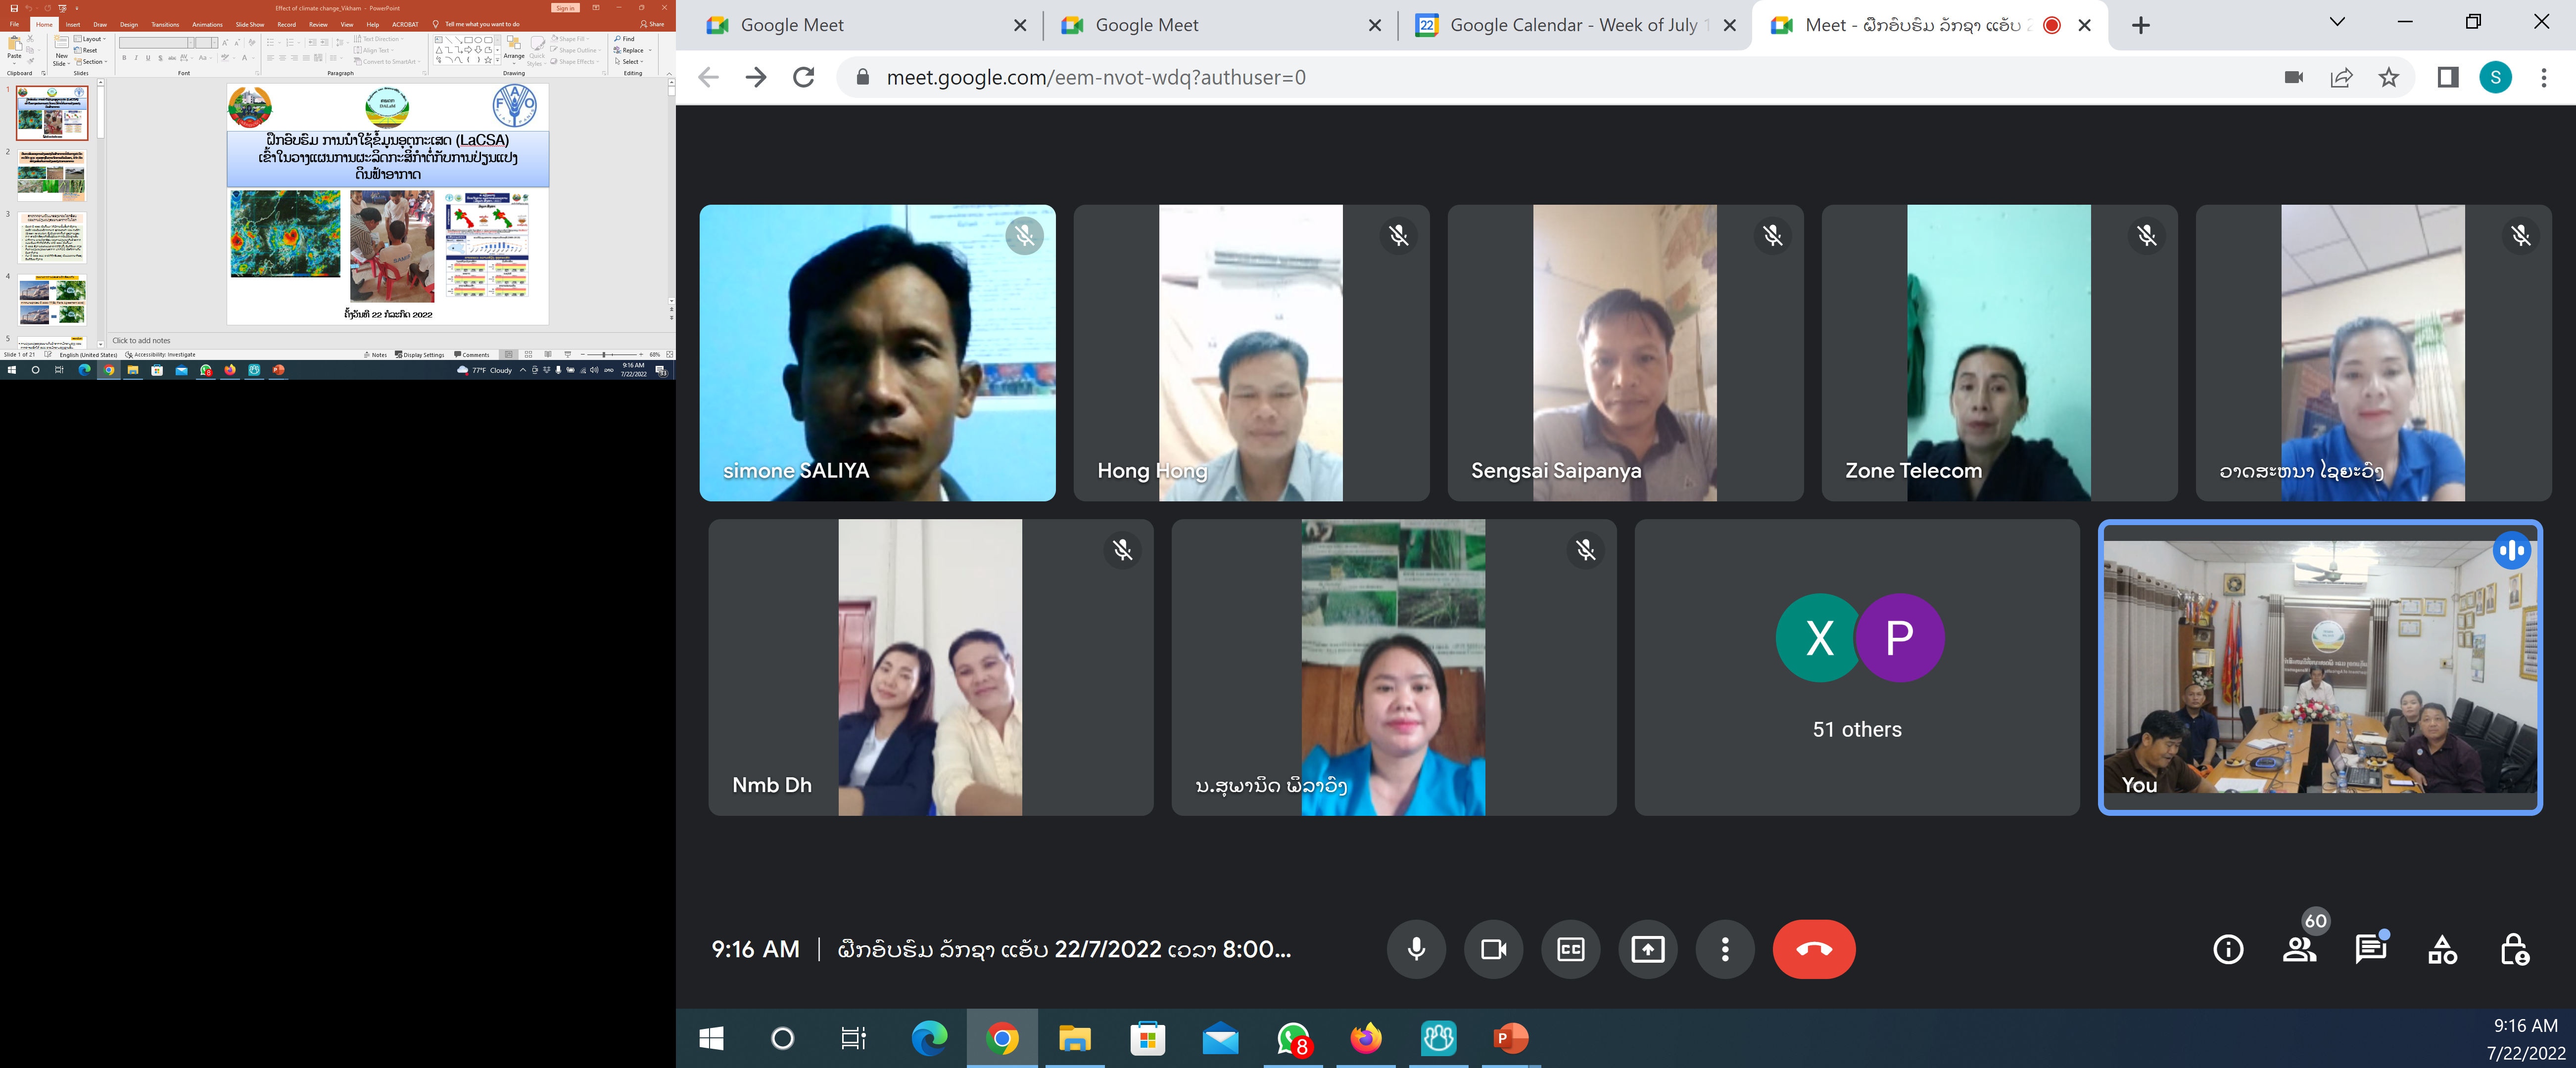Open File menu in PowerPoint
2576x1068 pixels.
pos(14,24)
